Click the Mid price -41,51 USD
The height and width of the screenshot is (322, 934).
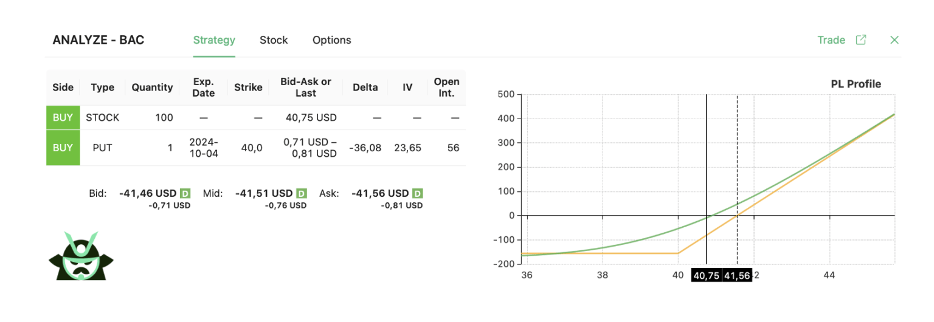tap(264, 193)
